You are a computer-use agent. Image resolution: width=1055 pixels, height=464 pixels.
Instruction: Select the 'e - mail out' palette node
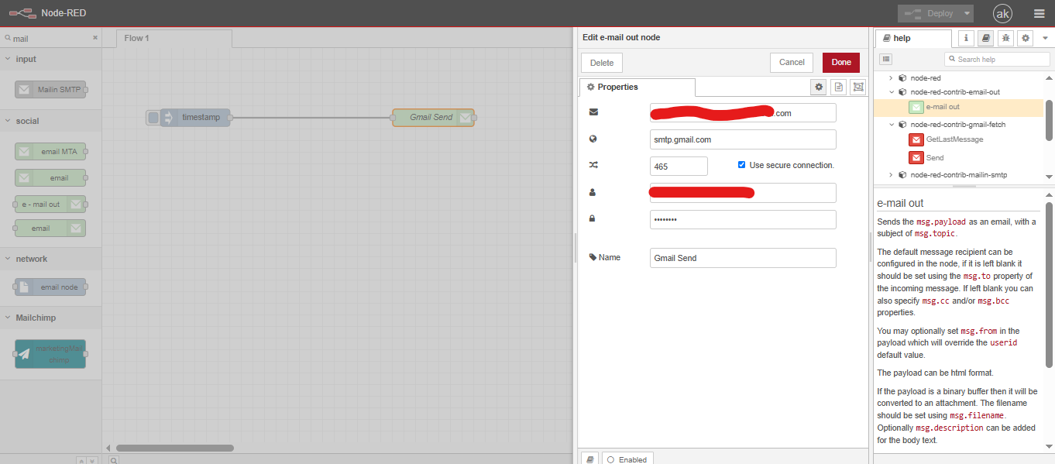(50, 205)
